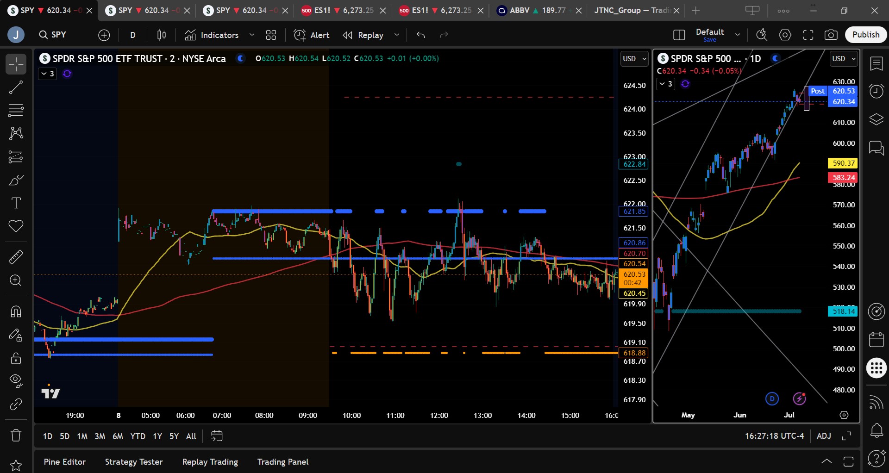Switch to the ABBV browser tab

[539, 10]
